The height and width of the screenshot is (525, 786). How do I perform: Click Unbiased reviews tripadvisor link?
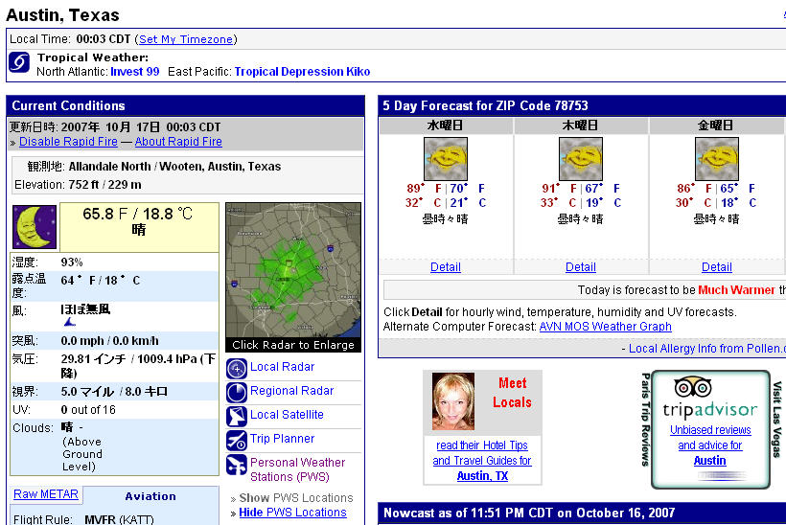[x=710, y=430]
